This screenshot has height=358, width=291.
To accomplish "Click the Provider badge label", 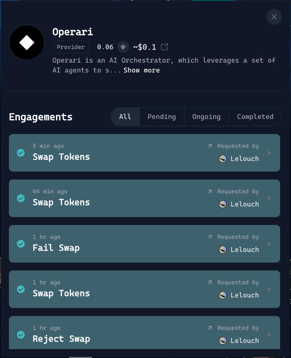I will pos(71,47).
